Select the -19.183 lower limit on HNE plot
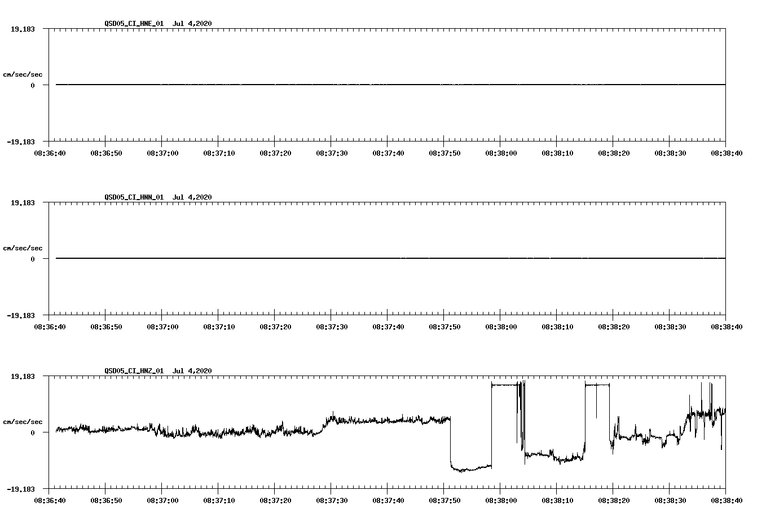The image size is (766, 521). click(x=21, y=142)
